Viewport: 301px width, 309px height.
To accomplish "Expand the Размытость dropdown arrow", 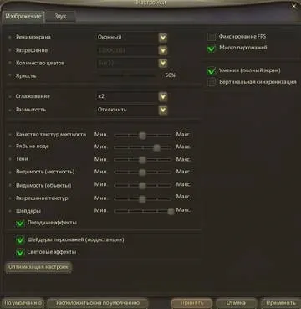I will [x=163, y=110].
